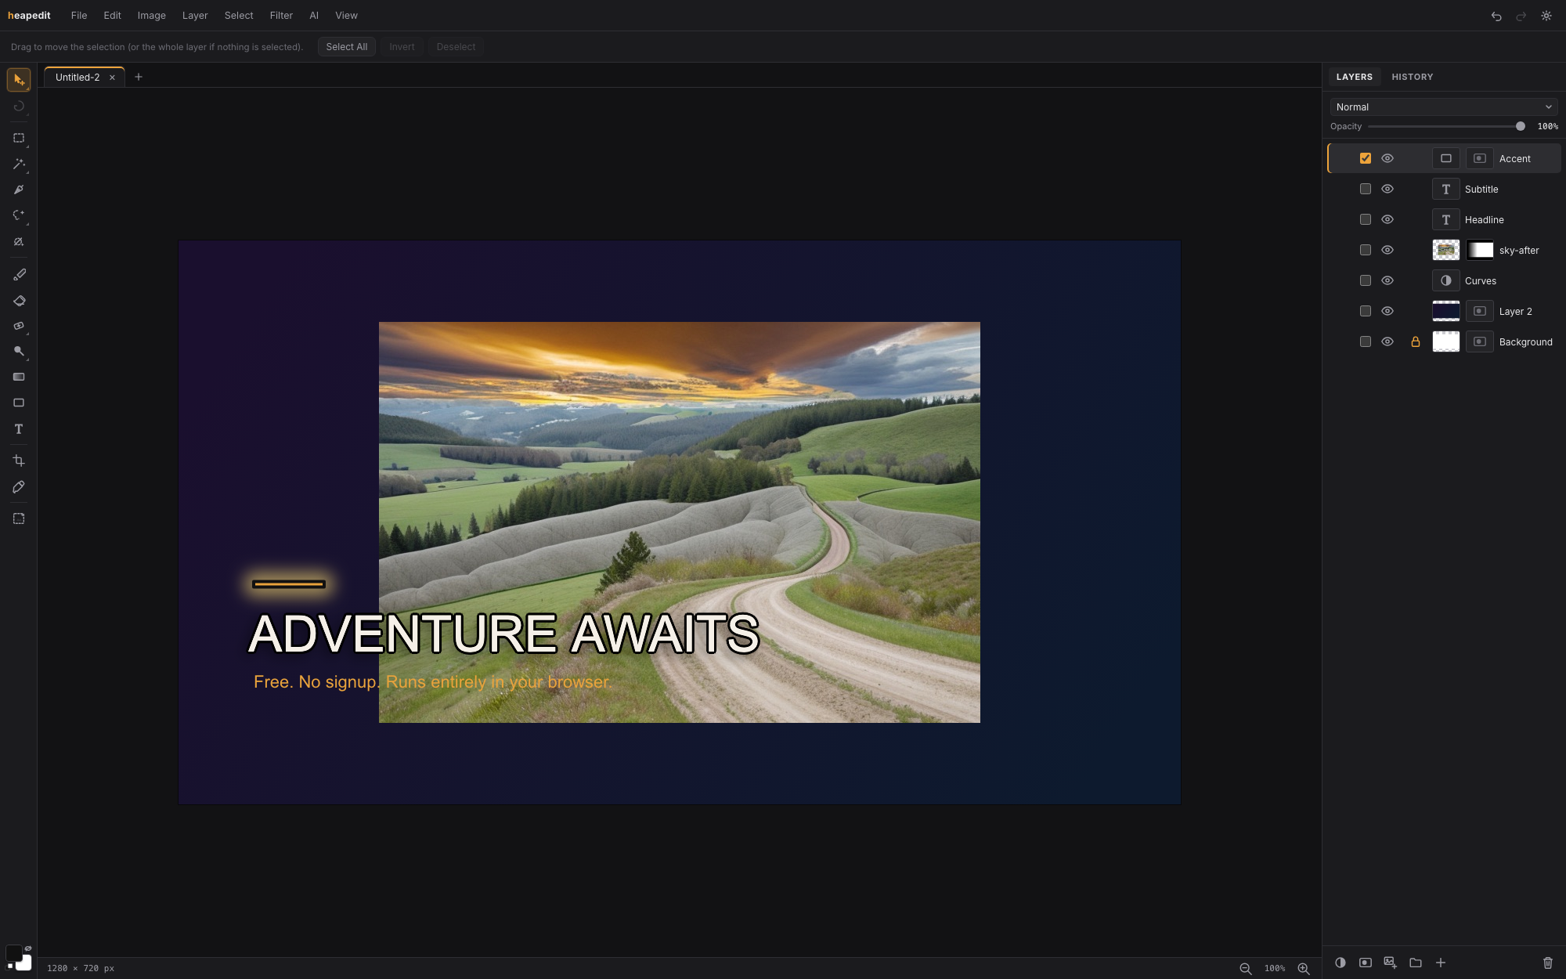This screenshot has width=1566, height=979.
Task: Select the Move tool arrow icon
Action: coord(19,80)
